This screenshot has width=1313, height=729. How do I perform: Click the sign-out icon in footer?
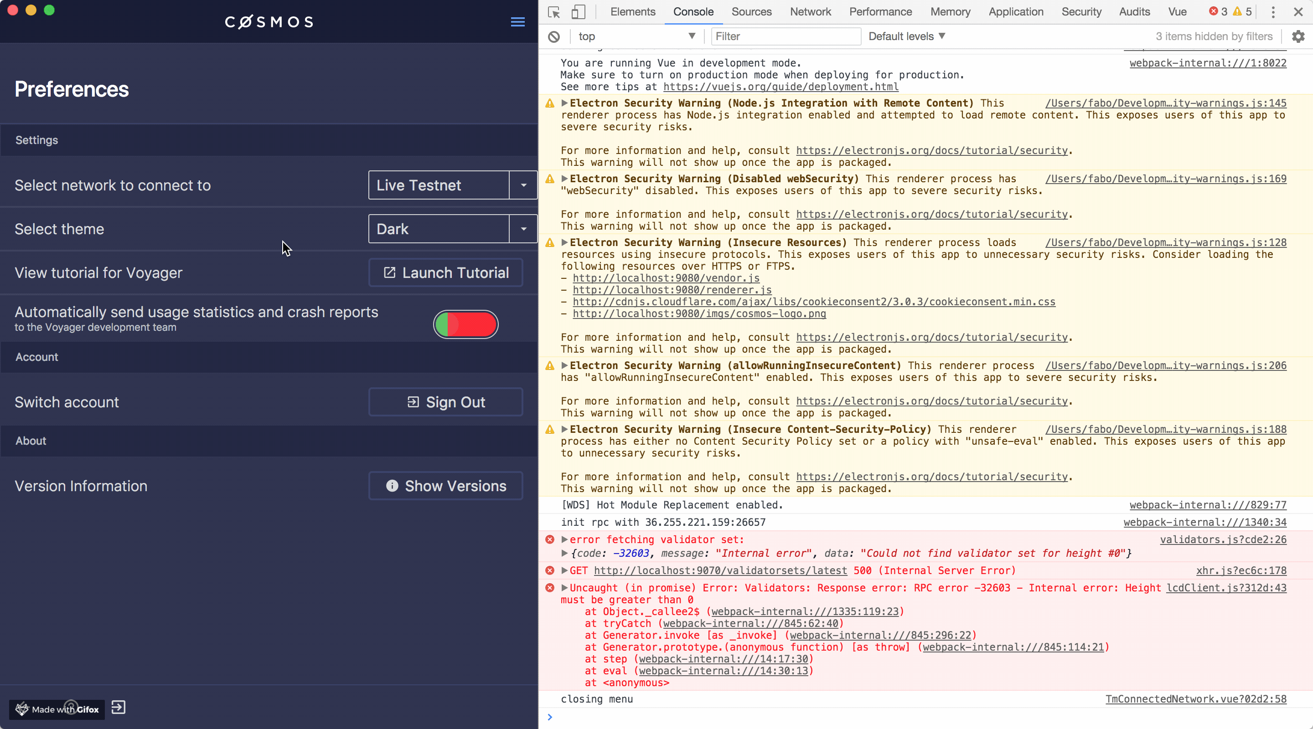click(x=118, y=707)
